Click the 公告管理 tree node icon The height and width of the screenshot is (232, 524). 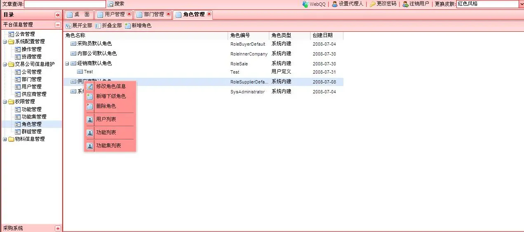click(x=11, y=34)
